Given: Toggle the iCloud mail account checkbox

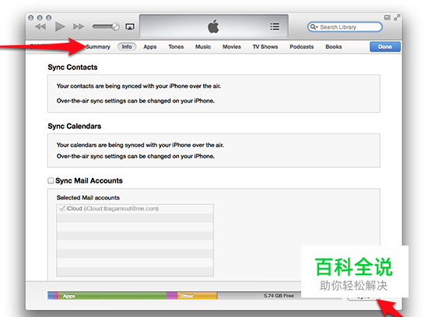Looking at the screenshot, I should pos(62,208).
